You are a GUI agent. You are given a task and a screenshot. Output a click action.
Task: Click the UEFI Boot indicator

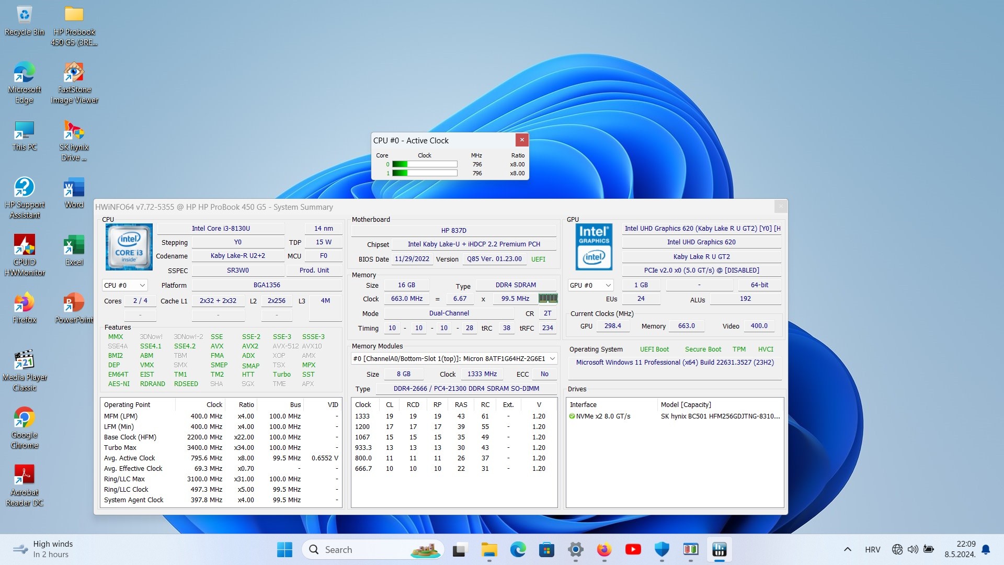click(x=654, y=349)
